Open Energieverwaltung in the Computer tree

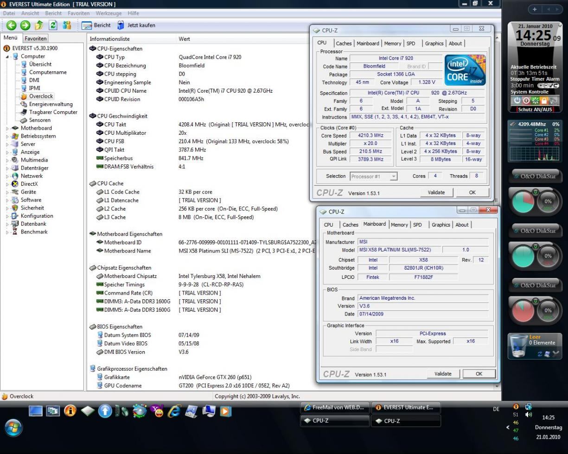[46, 104]
